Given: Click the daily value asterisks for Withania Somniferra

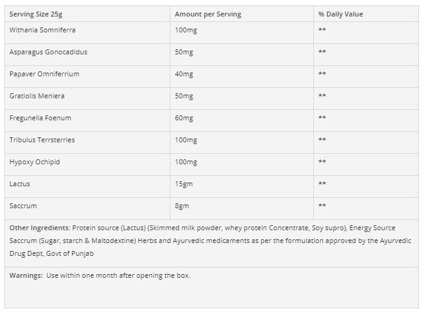Looking at the screenshot, I should coord(322,29).
